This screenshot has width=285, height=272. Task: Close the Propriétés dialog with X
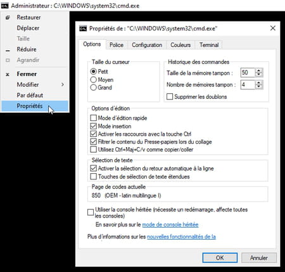point(273,28)
